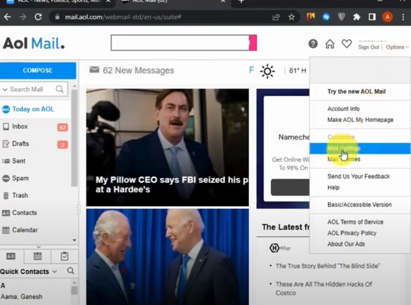Select contact Aama, Ganesh
This screenshot has height=305, width=411.
coord(22,297)
